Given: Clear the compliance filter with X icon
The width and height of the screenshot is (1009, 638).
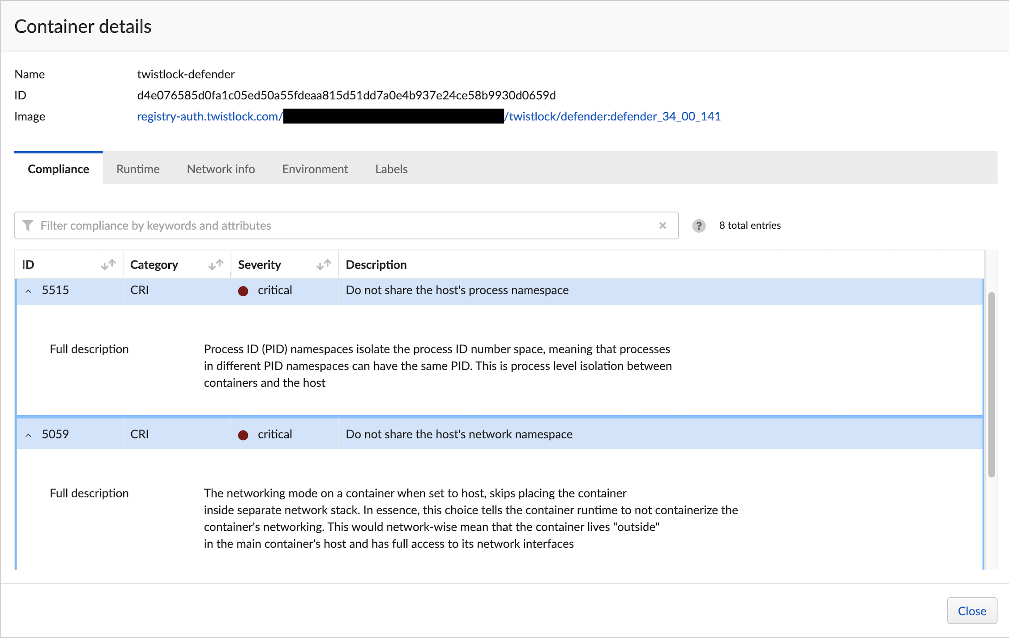Looking at the screenshot, I should click(x=663, y=225).
